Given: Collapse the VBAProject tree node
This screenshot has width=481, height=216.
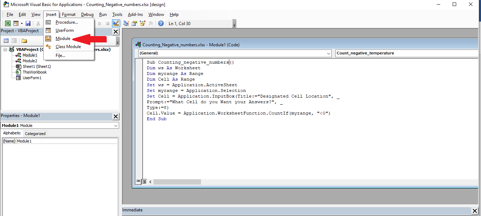Looking at the screenshot, I should [x=6, y=49].
